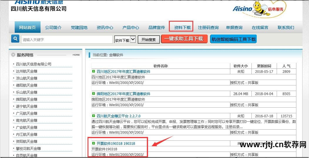Click the green arrow icon beside 四川地区2017年年度汇算清缴软件

tap(93, 71)
